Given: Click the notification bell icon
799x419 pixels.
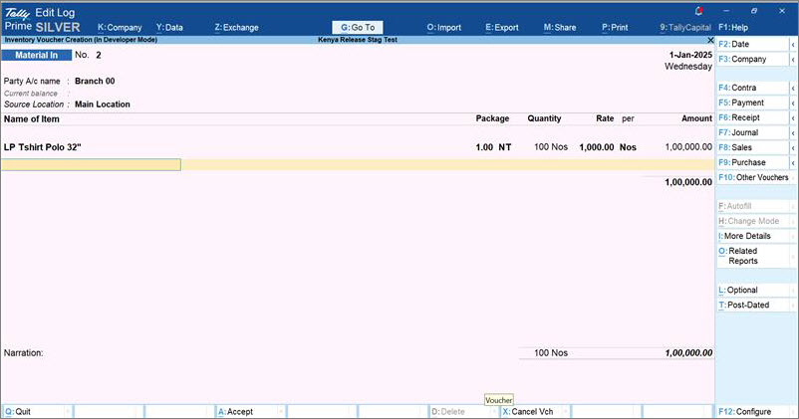Looking at the screenshot, I should click(x=698, y=11).
